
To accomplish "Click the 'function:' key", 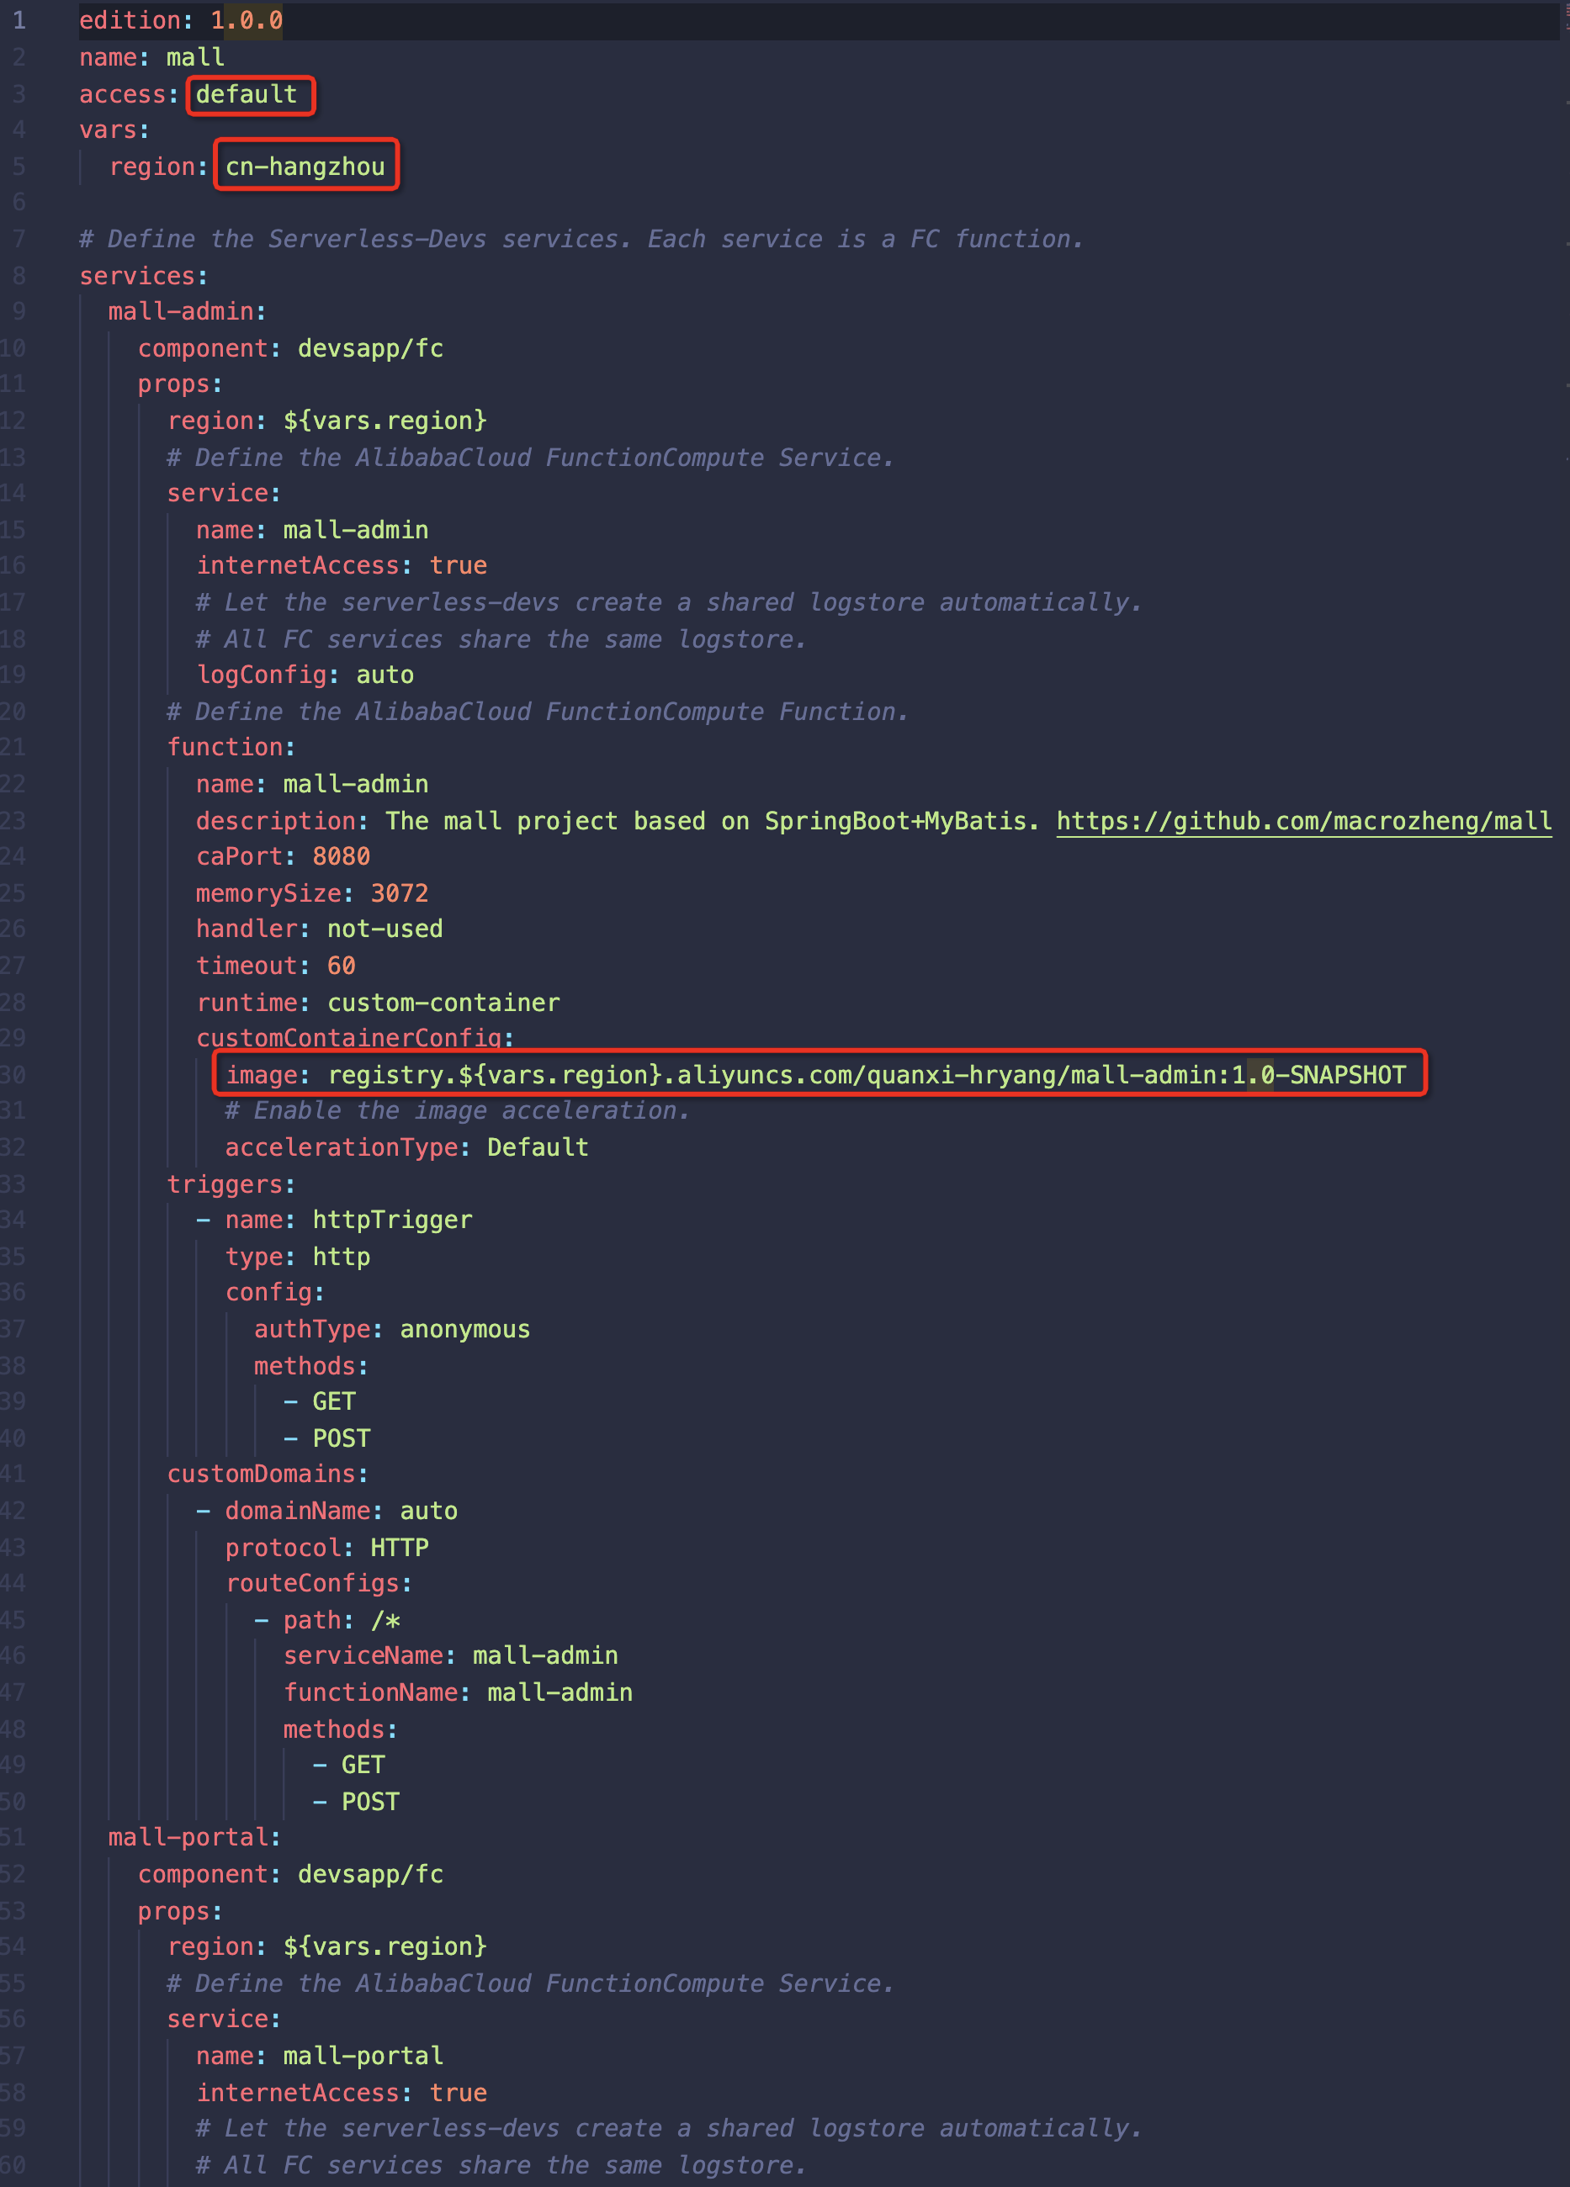I will (231, 746).
